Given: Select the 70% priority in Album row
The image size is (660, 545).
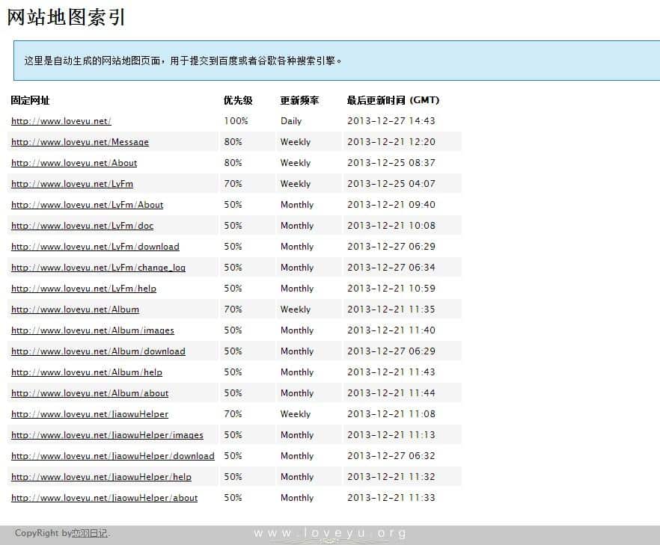Looking at the screenshot, I should 233,310.
